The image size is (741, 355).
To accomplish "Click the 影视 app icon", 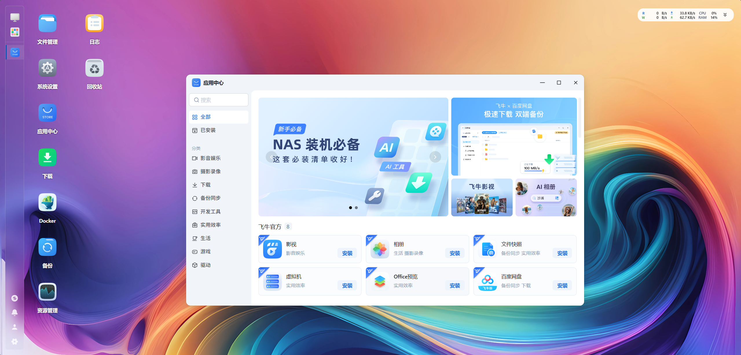I will tap(272, 249).
